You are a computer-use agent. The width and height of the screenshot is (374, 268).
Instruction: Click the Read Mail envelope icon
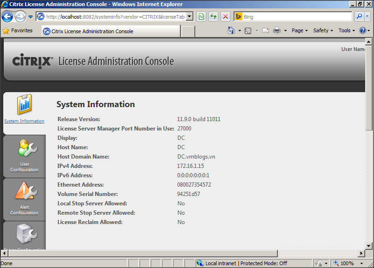point(265,31)
